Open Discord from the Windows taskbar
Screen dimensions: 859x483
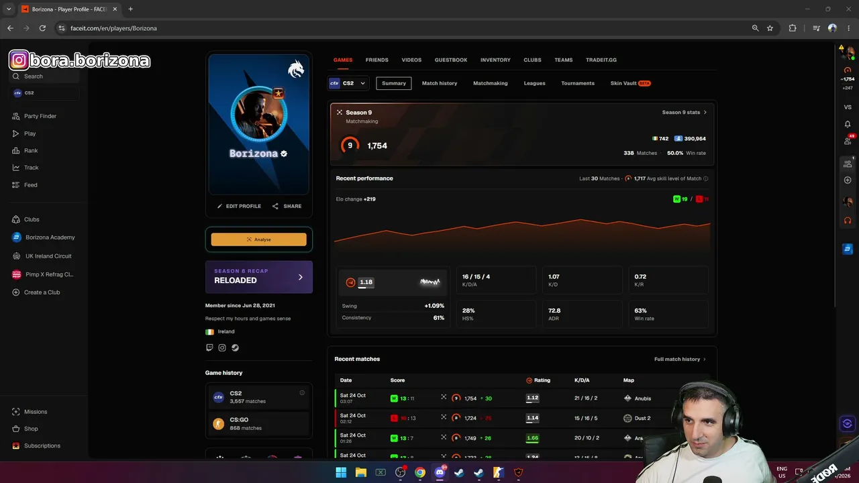(440, 472)
